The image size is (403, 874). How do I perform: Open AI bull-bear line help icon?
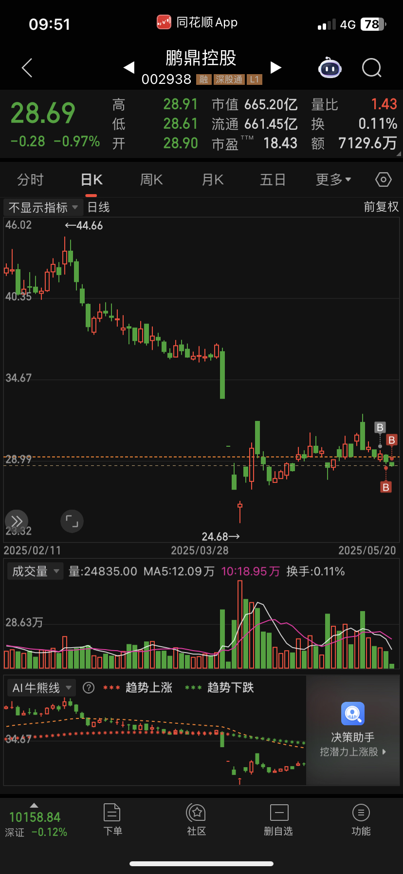[89, 688]
